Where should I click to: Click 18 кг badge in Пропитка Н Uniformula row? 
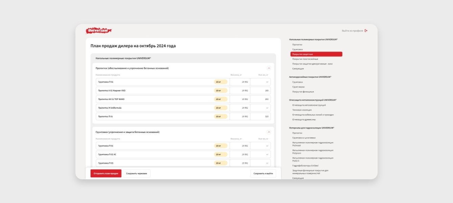[220, 108]
